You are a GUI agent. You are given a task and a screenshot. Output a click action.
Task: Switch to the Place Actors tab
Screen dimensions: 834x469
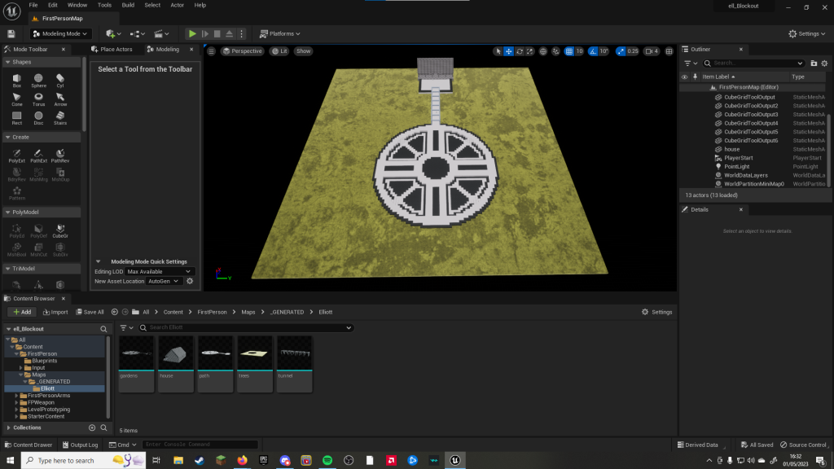(116, 50)
